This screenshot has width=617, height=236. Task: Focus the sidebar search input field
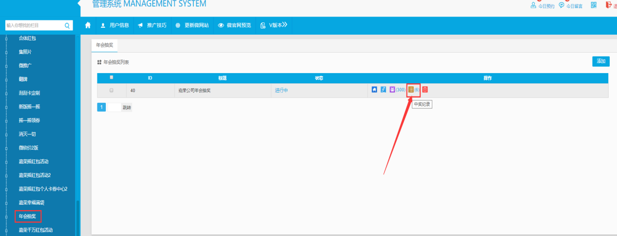tap(33, 25)
